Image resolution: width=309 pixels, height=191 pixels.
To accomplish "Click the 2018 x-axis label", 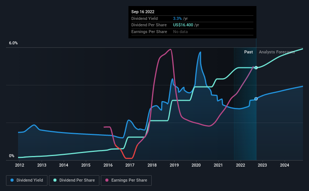I will tap(152, 165).
